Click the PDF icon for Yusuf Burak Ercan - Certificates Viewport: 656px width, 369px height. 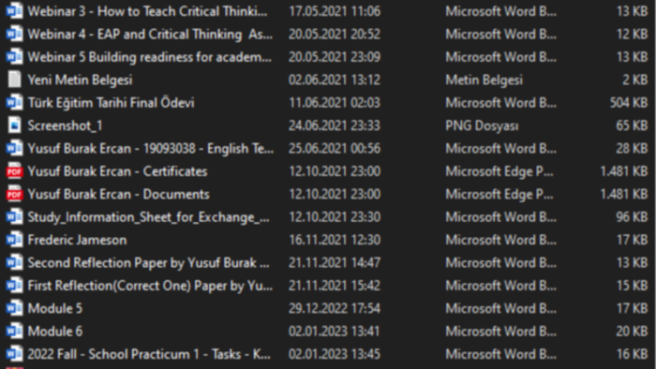coord(14,171)
